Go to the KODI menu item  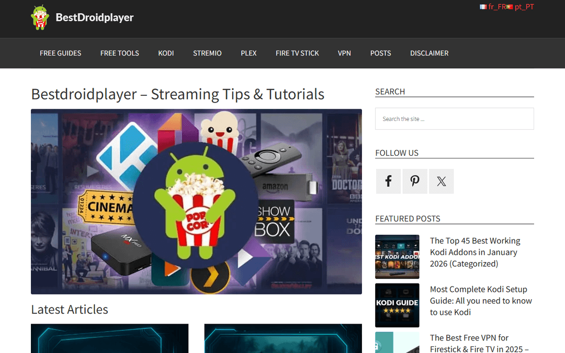click(166, 53)
